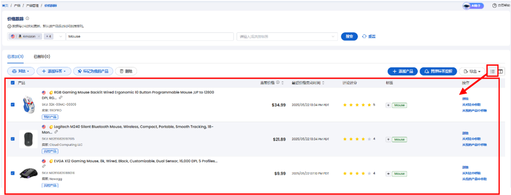Switch to column layout view icon
Image resolution: width=511 pixels, height=195 pixels.
[501, 71]
